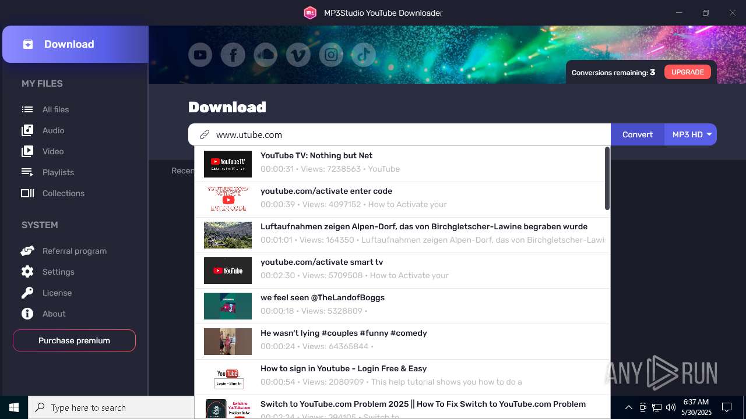This screenshot has width=746, height=419.
Task: Click the taskbar network icon
Action: click(657, 407)
